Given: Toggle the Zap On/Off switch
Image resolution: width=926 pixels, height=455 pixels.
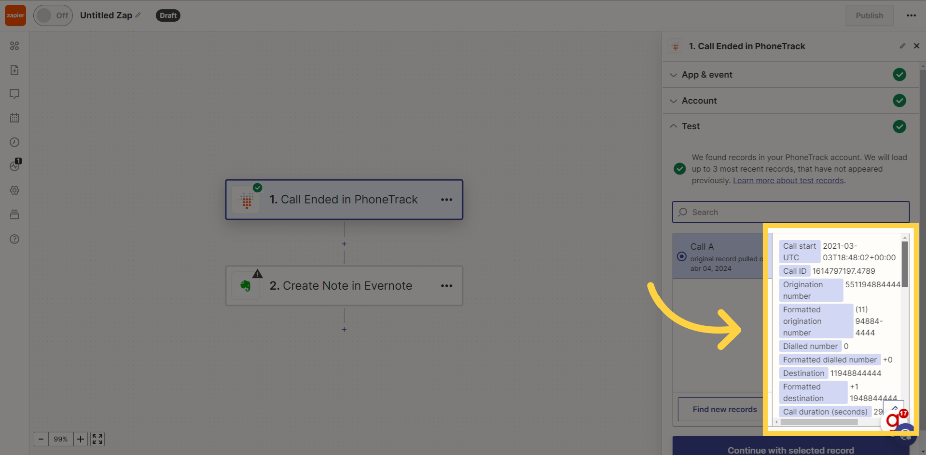Looking at the screenshot, I should (x=53, y=15).
